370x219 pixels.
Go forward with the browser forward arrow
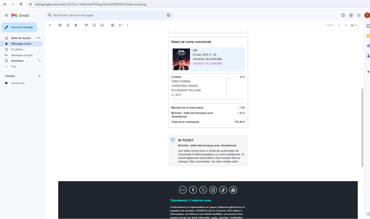[x=13, y=4]
